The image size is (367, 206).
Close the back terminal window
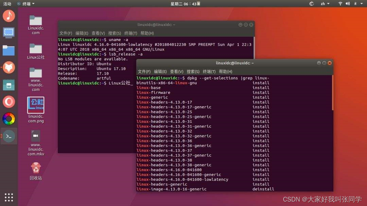click(251, 24)
